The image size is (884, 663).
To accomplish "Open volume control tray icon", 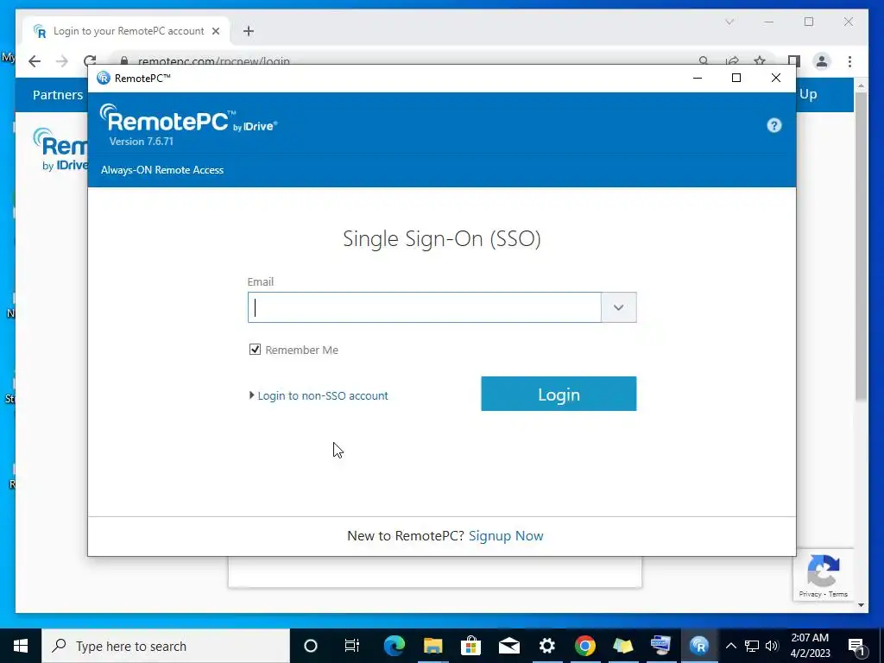I will click(x=772, y=646).
